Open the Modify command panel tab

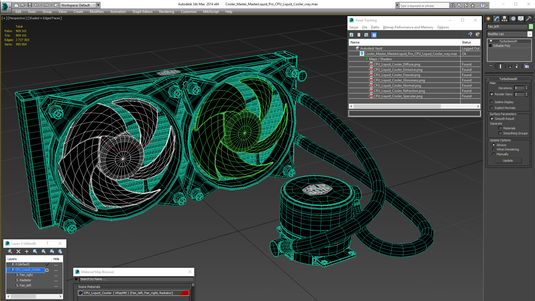[497, 19]
